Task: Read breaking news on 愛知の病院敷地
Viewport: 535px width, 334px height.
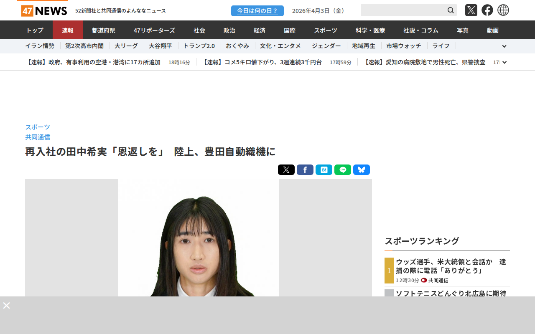Action: [x=424, y=62]
